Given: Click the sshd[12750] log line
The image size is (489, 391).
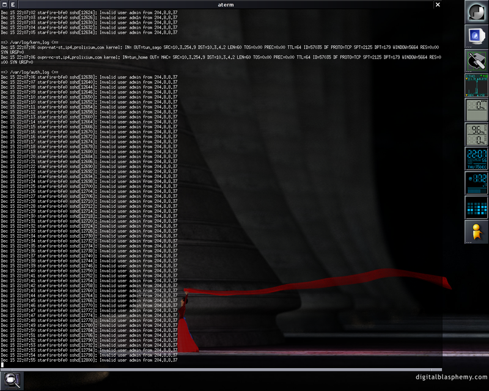Looking at the screenshot, I should [x=89, y=271].
